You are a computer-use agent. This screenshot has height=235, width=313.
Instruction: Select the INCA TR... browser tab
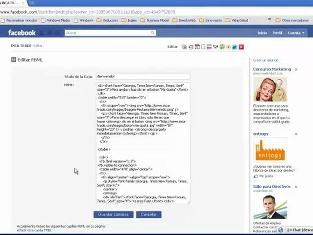(12, 3)
